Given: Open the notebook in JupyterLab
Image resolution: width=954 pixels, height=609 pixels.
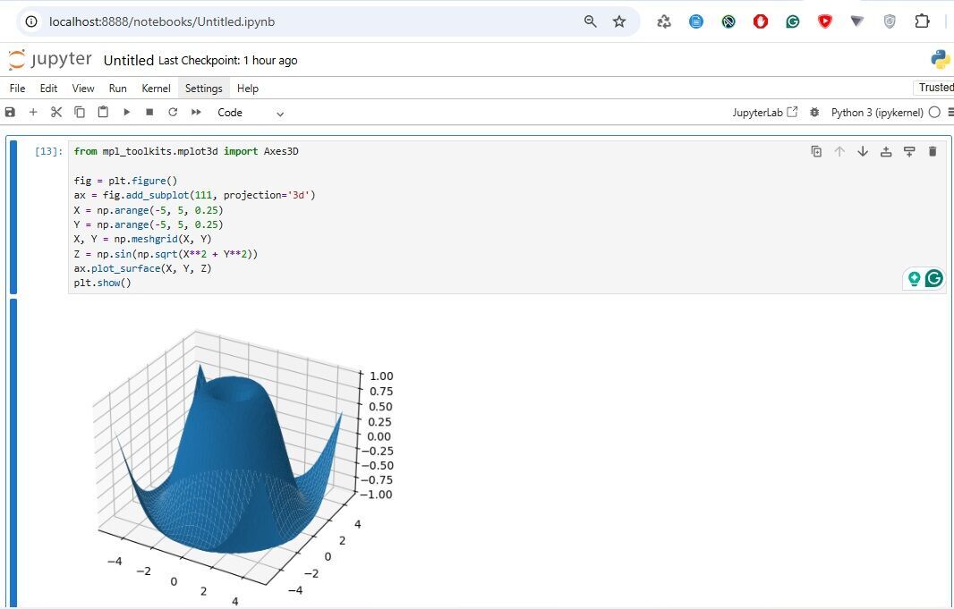Looking at the screenshot, I should click(764, 113).
